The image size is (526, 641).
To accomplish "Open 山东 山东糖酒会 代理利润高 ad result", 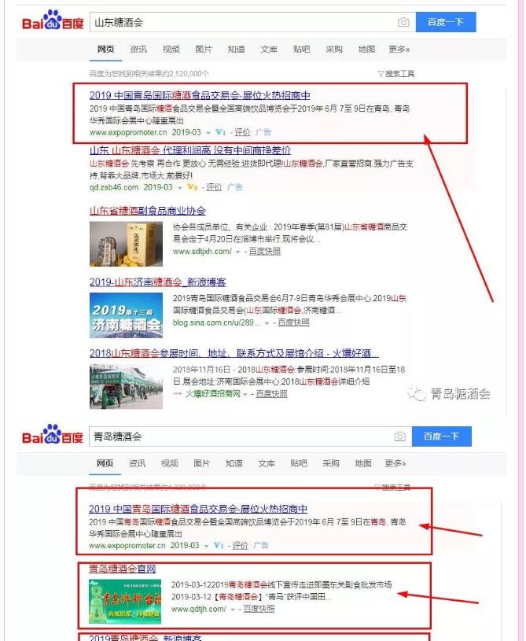I will [190, 150].
